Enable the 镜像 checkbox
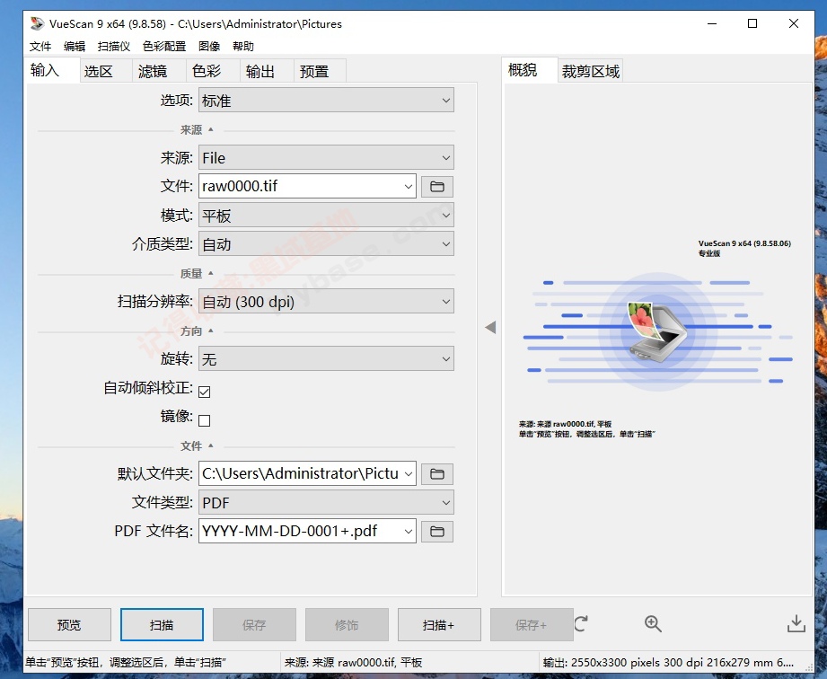The height and width of the screenshot is (679, 827). tap(205, 420)
